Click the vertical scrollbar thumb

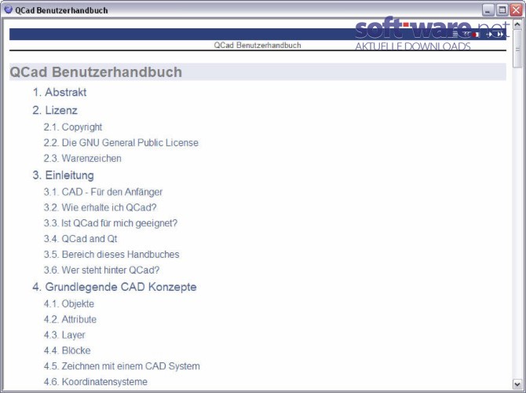click(517, 49)
